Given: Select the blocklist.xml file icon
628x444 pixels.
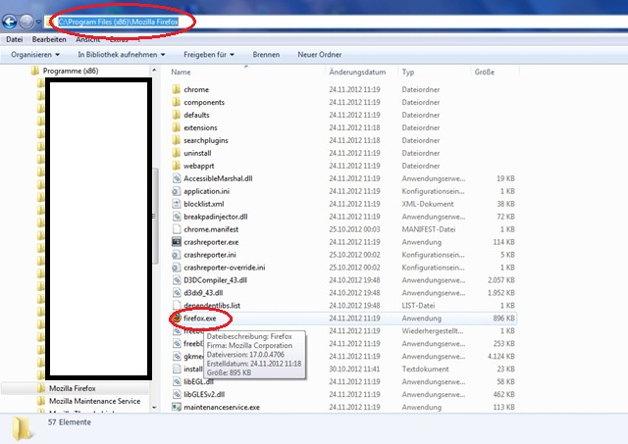Looking at the screenshot, I should pyautogui.click(x=177, y=204).
